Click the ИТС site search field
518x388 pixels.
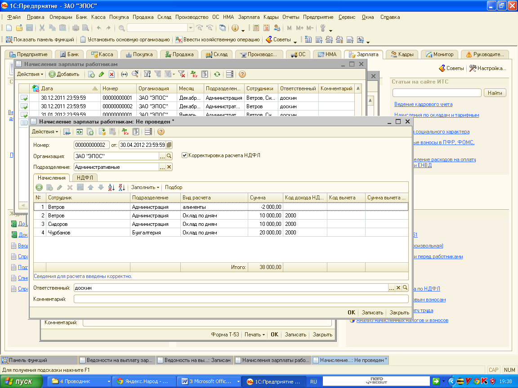coord(437,93)
